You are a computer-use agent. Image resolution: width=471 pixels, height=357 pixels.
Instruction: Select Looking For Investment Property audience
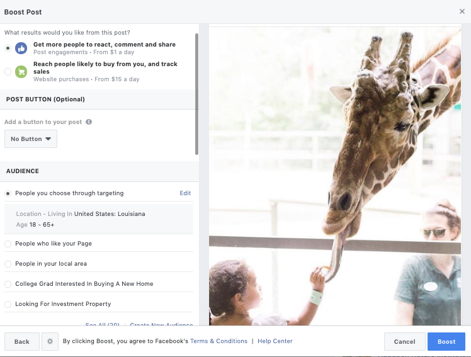tap(8, 304)
